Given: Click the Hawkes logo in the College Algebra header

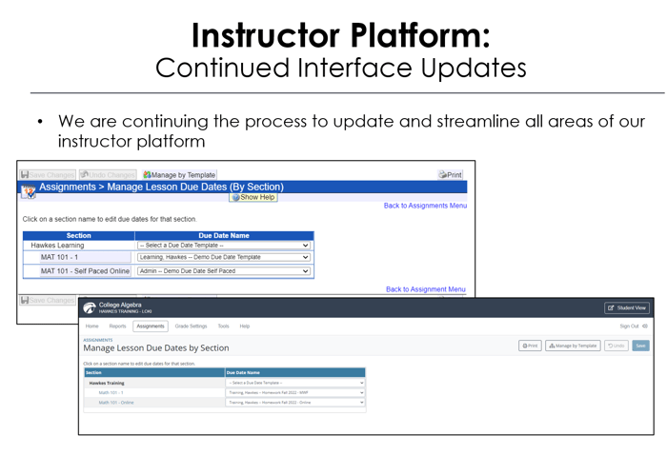Looking at the screenshot, I should (x=90, y=307).
